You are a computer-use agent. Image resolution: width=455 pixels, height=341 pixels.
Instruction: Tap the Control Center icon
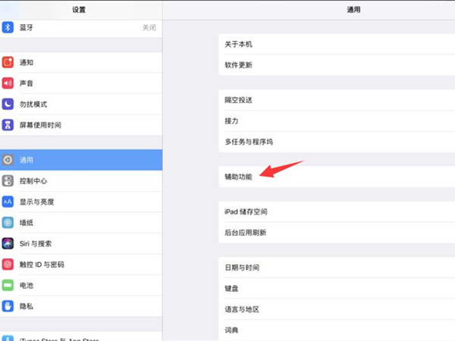click(8, 181)
